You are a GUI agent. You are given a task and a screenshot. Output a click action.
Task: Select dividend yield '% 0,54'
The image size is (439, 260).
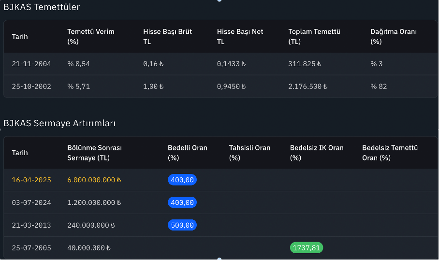pos(79,64)
